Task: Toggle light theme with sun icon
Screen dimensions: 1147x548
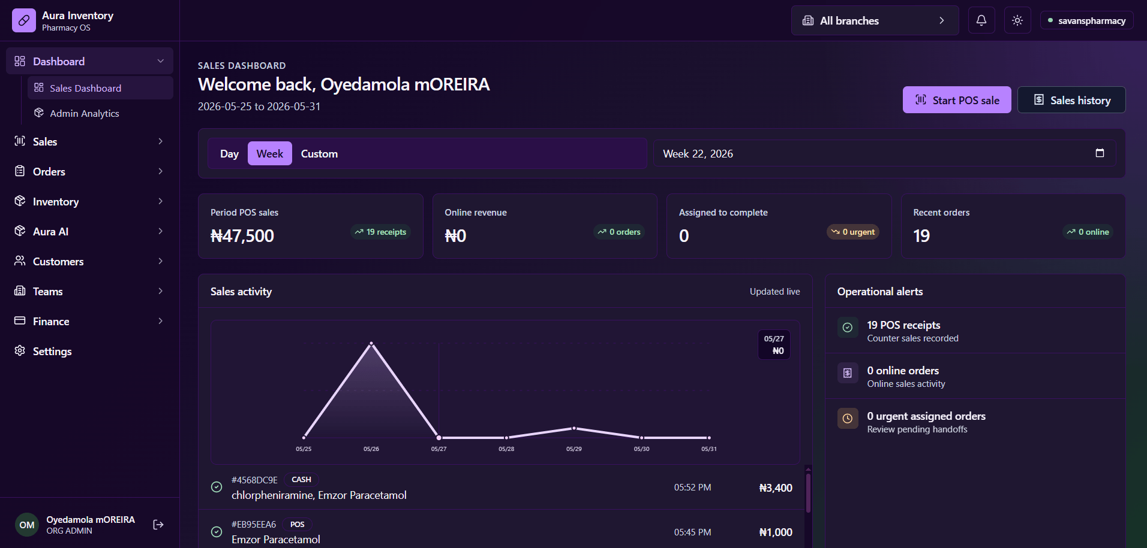Action: (x=1017, y=20)
